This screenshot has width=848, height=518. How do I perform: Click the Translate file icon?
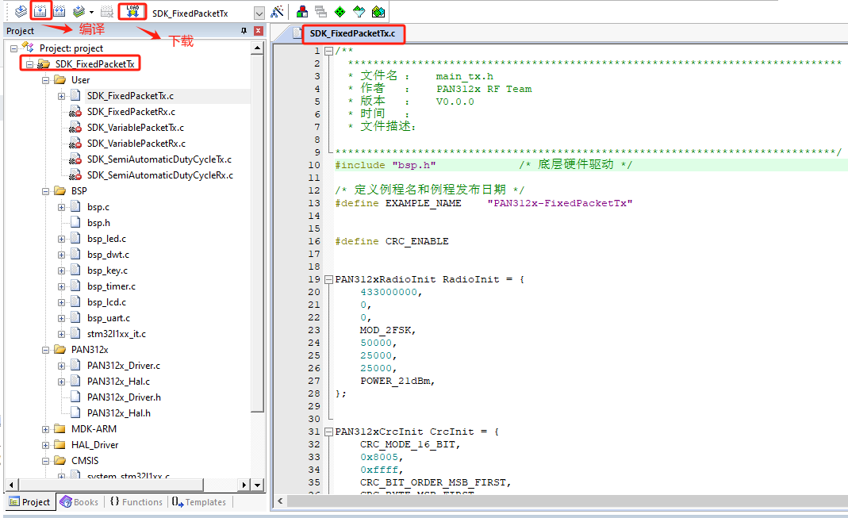[21, 12]
